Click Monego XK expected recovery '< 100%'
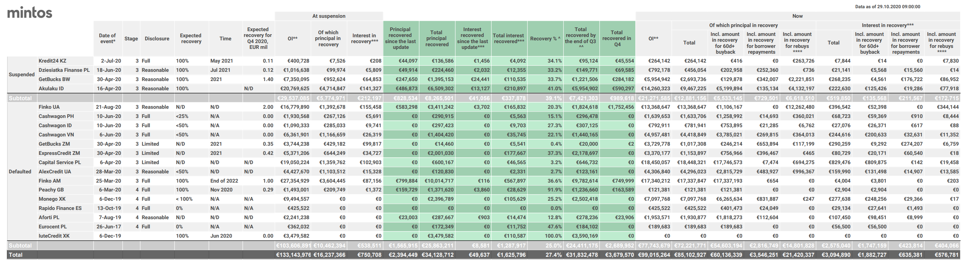 pos(184,199)
